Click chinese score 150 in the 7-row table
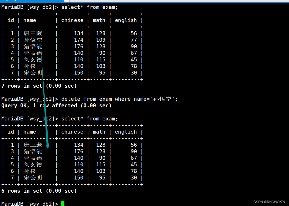289x206 pixels. (79, 73)
